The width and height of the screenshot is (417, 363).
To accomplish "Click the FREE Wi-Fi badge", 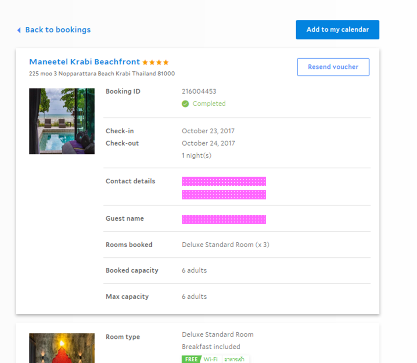I will tap(201, 359).
